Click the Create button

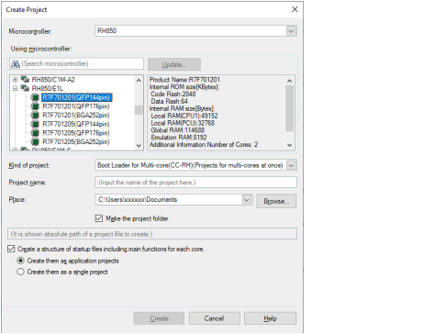click(x=159, y=318)
